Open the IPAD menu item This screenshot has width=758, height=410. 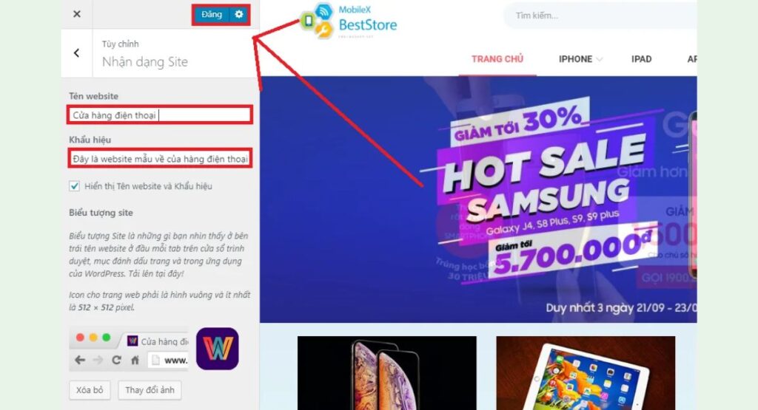(642, 59)
